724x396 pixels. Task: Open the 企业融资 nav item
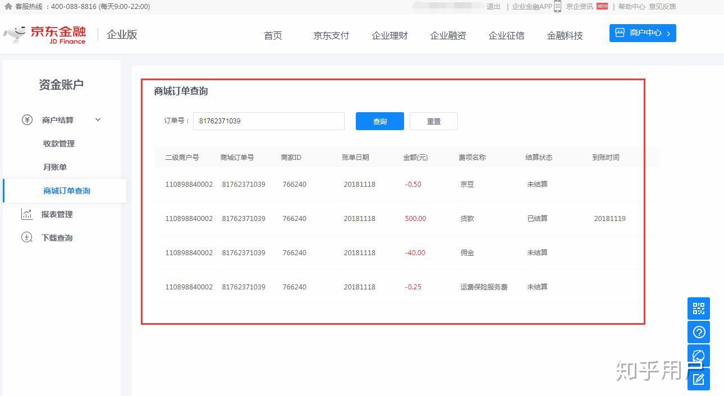(x=448, y=35)
